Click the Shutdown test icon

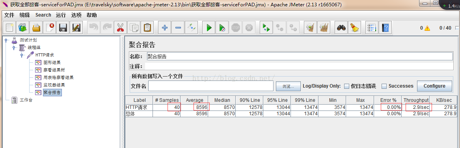(249, 28)
